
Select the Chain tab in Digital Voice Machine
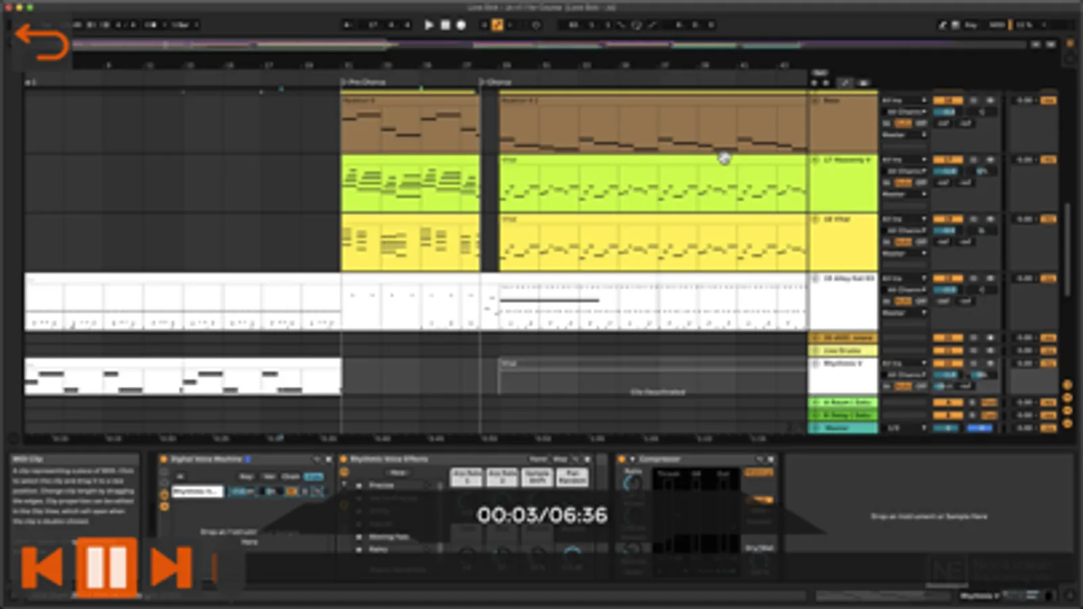(291, 476)
